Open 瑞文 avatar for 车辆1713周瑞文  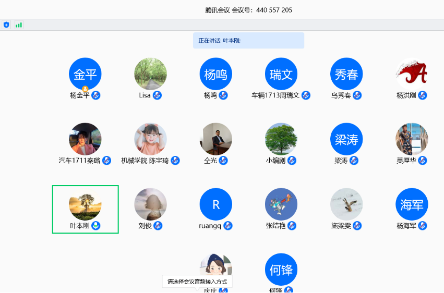pyautogui.click(x=281, y=74)
